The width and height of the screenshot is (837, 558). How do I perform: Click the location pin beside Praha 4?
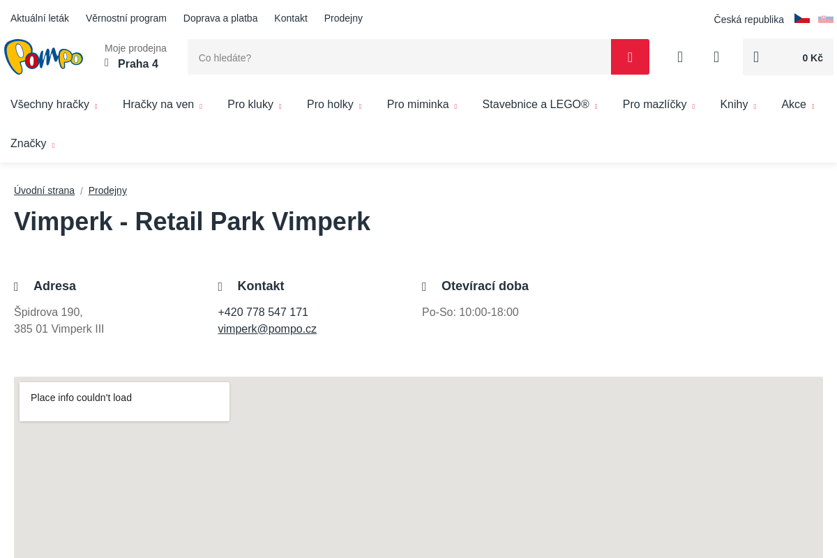[107, 63]
